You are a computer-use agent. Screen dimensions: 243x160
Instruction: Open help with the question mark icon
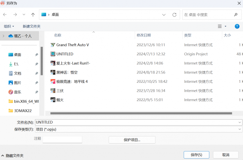(x=237, y=26)
